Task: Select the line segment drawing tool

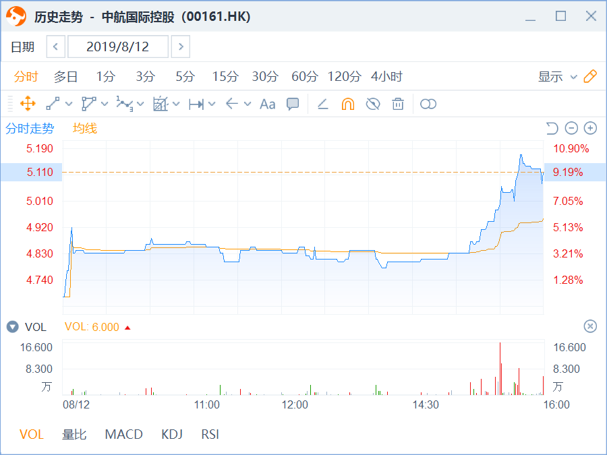Action: click(53, 104)
